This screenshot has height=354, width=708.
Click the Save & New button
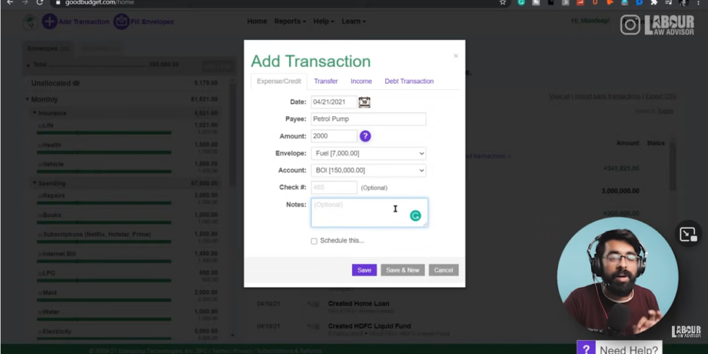[402, 270]
